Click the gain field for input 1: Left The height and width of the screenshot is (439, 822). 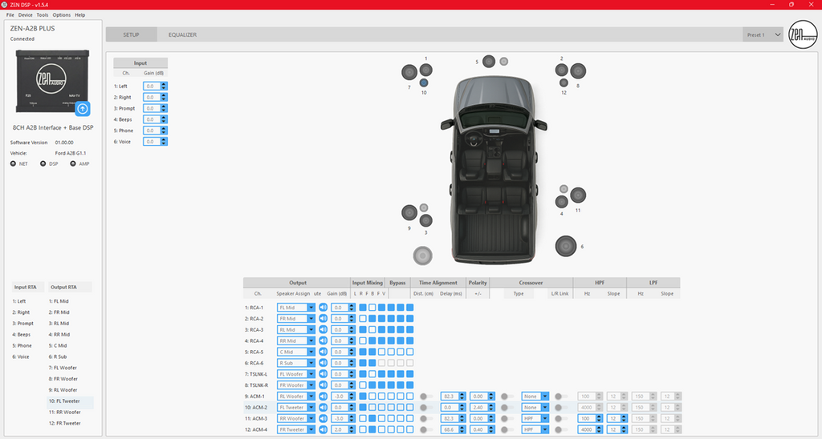click(x=152, y=86)
